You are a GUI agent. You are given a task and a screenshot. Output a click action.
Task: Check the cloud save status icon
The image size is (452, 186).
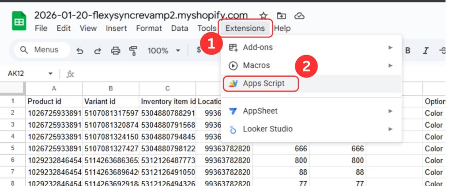300,16
